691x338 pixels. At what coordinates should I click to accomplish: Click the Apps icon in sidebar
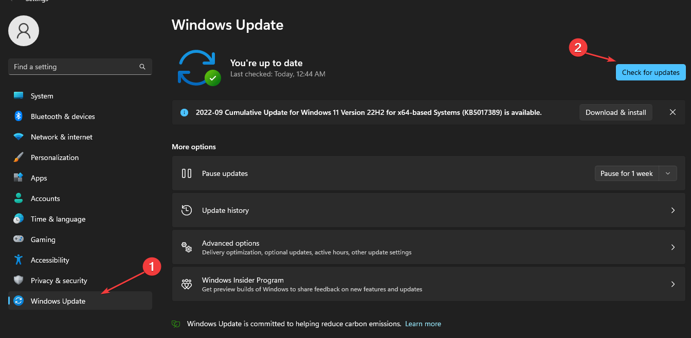click(19, 178)
